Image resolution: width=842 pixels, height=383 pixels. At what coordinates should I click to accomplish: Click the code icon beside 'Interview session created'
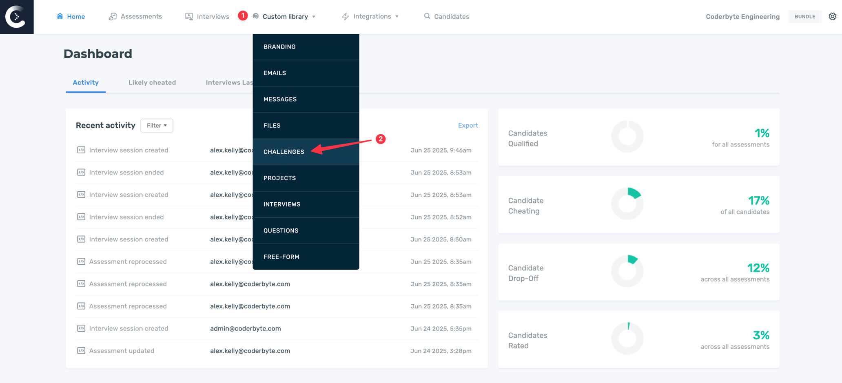point(81,150)
